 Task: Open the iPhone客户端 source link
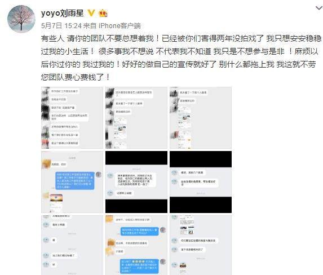(120, 26)
